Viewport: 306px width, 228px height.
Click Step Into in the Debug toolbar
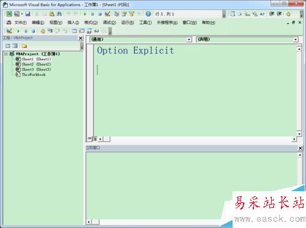[x=50, y=31]
